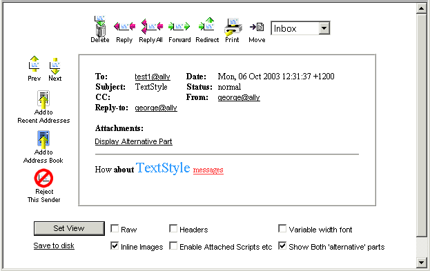This screenshot has height=271, width=430.
Task: Go to the Prev message
Action: [x=35, y=65]
